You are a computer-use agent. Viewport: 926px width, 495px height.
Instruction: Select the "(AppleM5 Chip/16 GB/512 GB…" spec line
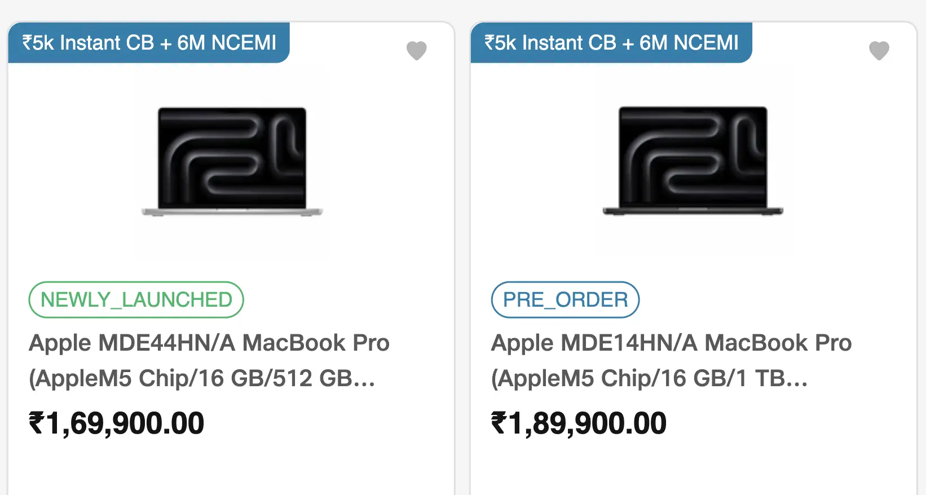[201, 378]
